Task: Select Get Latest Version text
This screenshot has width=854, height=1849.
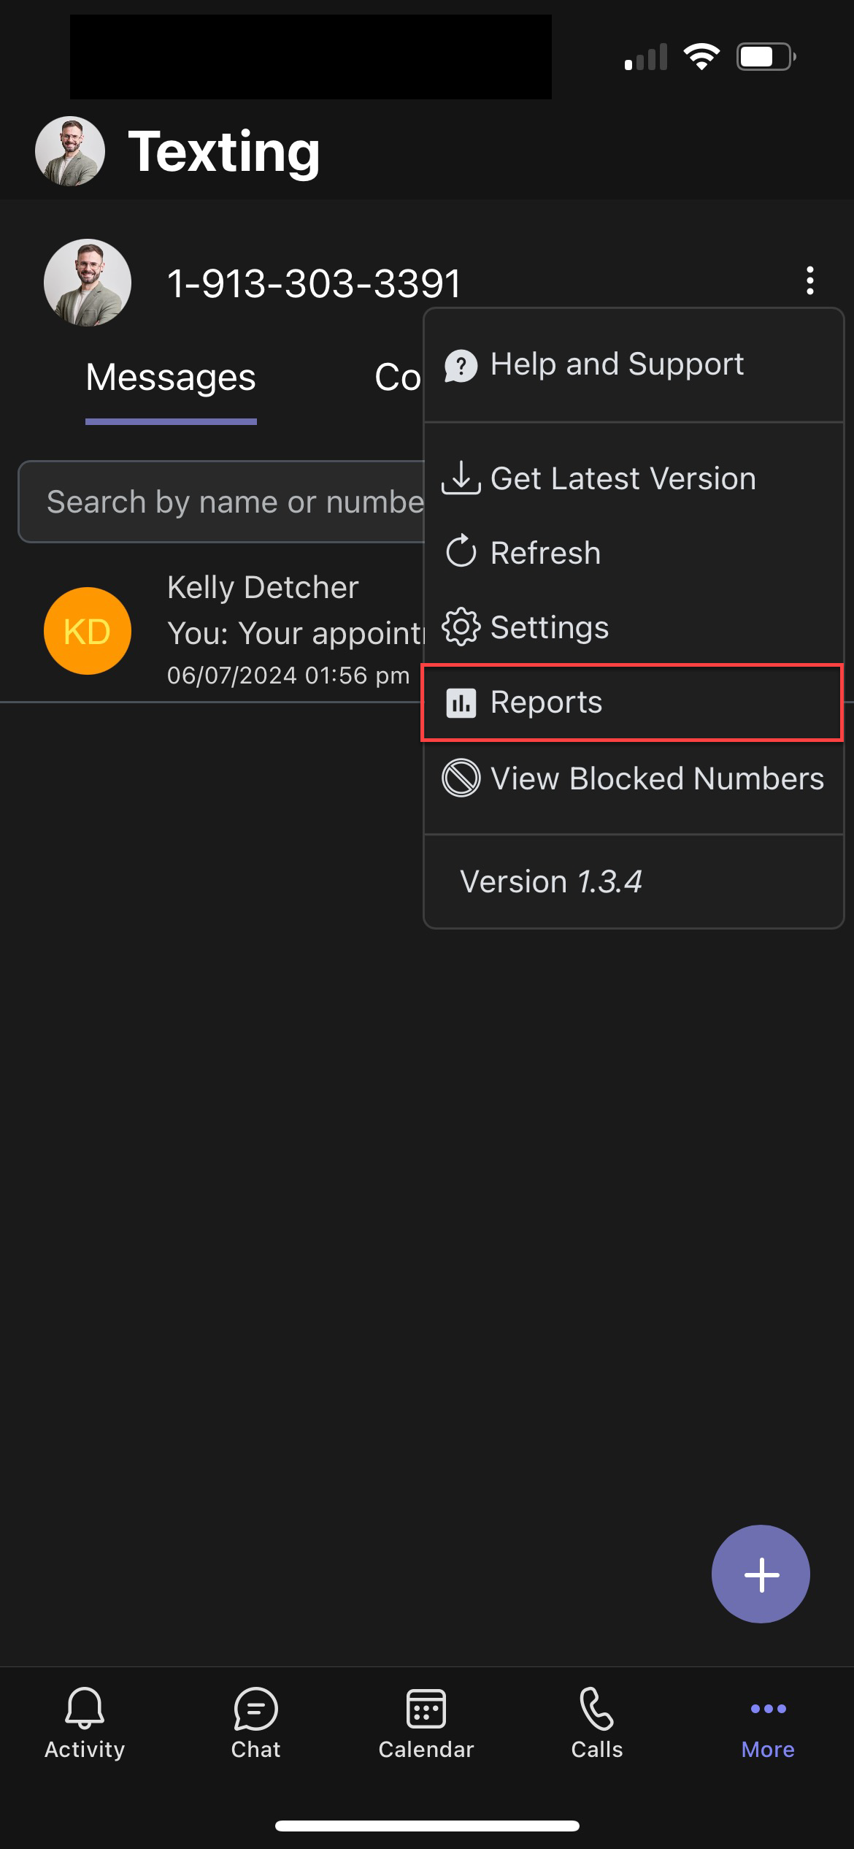Action: click(623, 479)
